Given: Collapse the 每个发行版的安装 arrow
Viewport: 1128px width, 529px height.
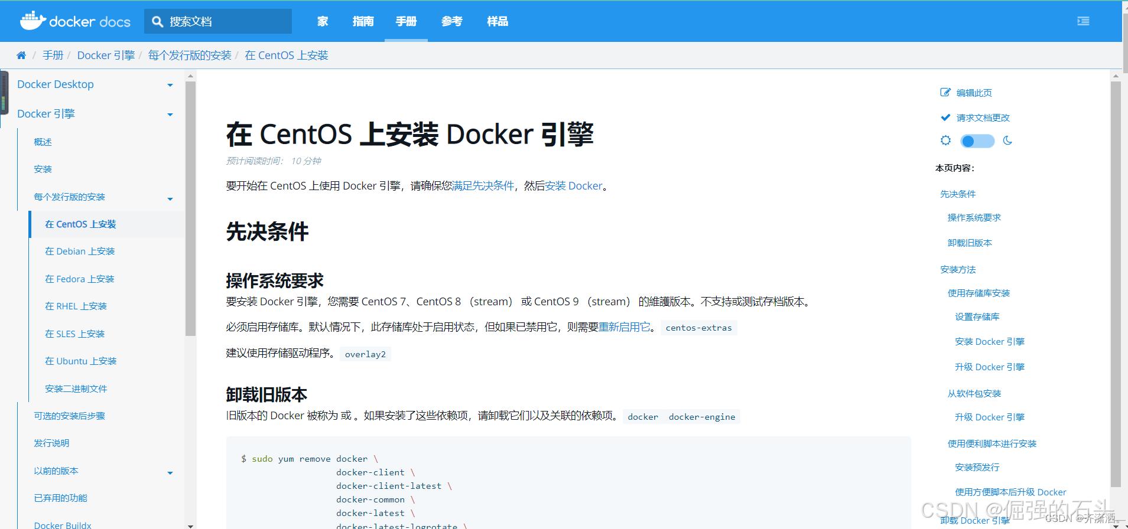Looking at the screenshot, I should [170, 199].
